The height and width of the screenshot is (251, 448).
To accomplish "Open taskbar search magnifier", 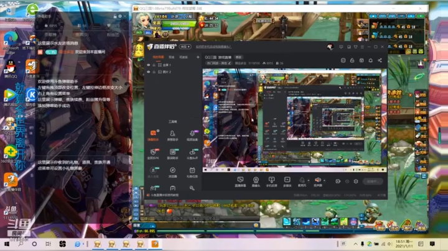I will (21, 244).
